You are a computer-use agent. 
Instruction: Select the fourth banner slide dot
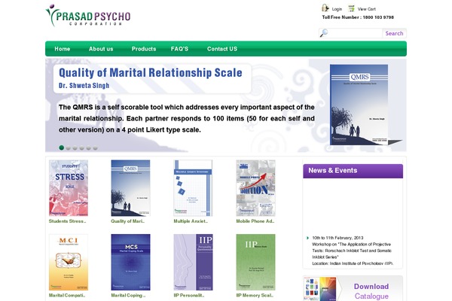[x=82, y=147]
